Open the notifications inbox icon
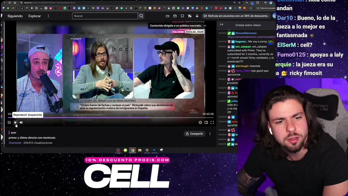 [175, 16]
